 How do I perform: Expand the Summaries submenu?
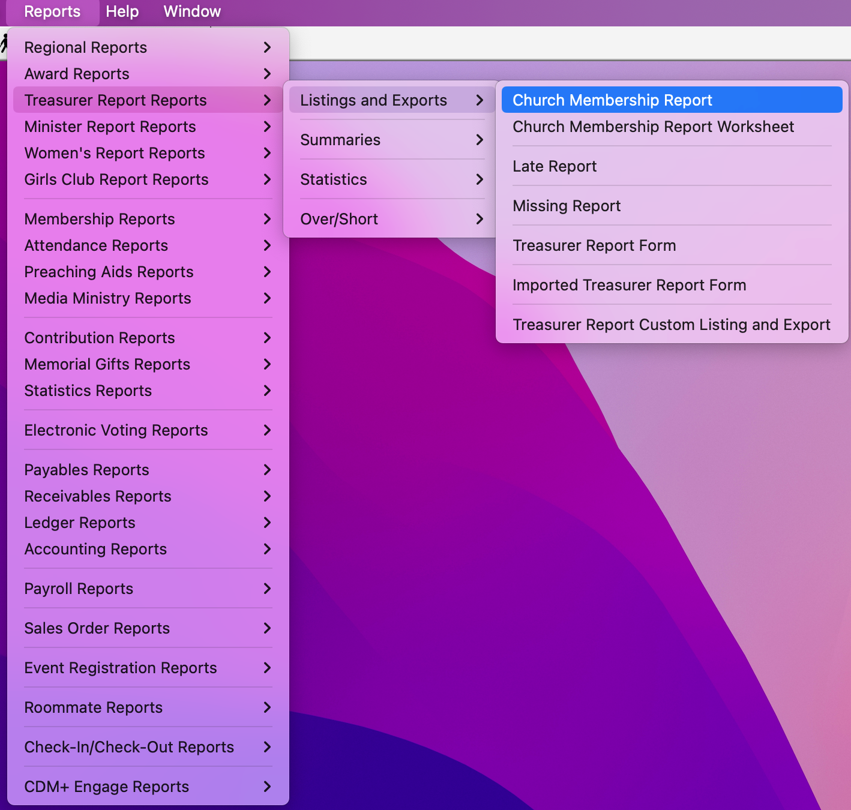340,140
